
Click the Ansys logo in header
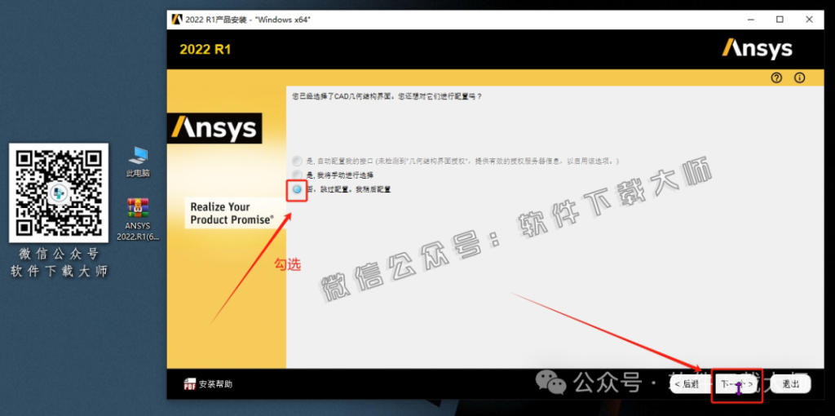tap(757, 49)
